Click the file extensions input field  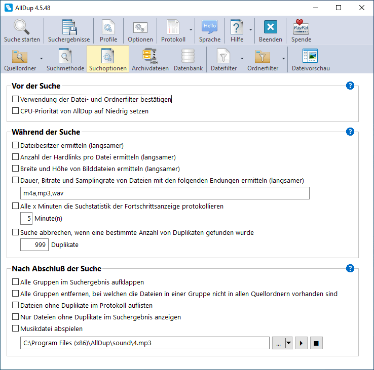click(x=165, y=193)
